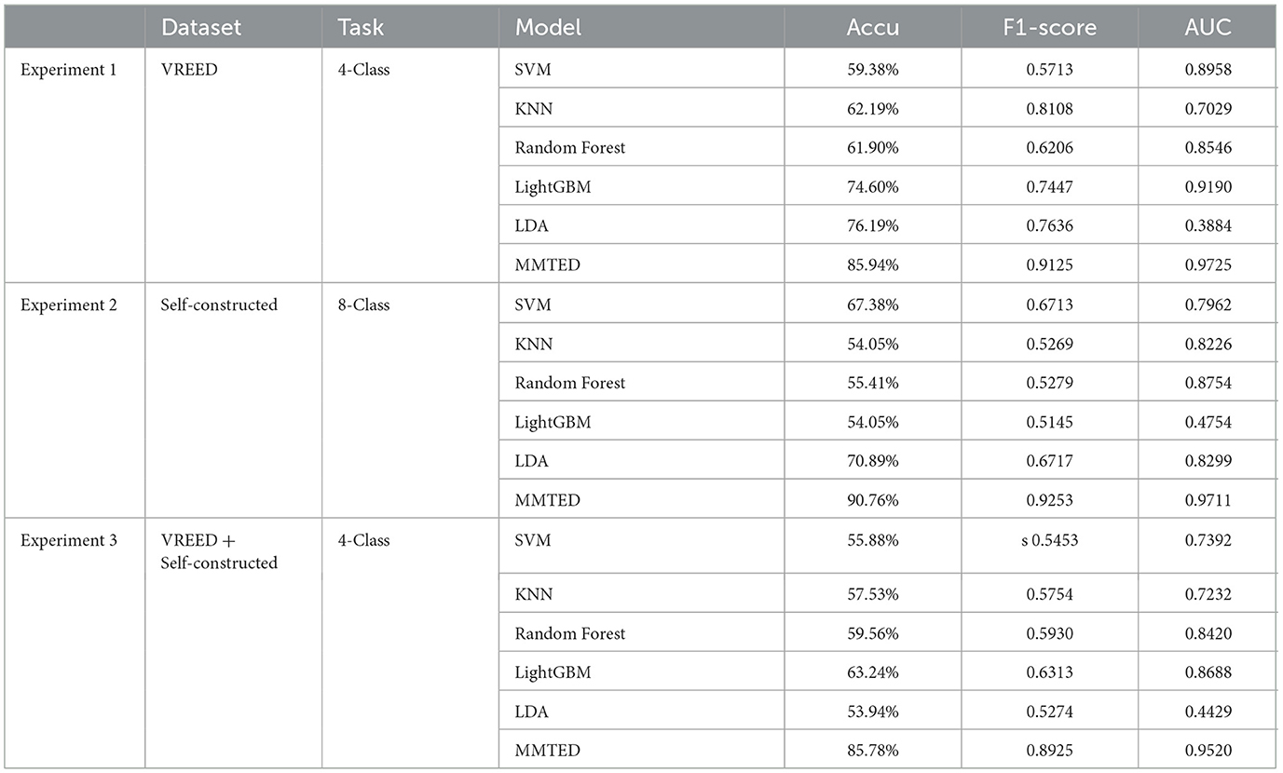Image resolution: width=1283 pixels, height=773 pixels.
Task: Click the 74.60% accuracy cell
Action: click(x=872, y=187)
